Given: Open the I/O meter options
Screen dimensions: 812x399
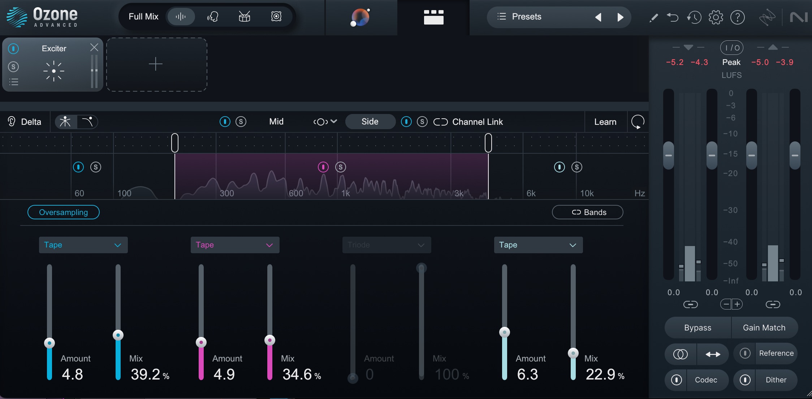Looking at the screenshot, I should [732, 48].
